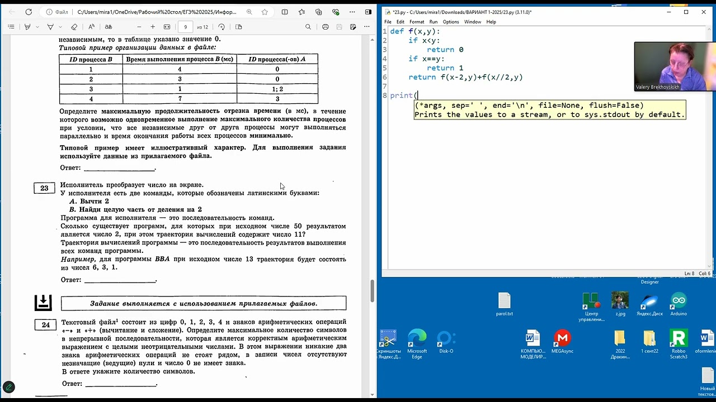The width and height of the screenshot is (716, 402).
Task: Open Edge split screen view
Action: coord(285,12)
